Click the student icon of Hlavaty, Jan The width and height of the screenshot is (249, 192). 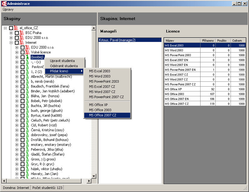27,174
